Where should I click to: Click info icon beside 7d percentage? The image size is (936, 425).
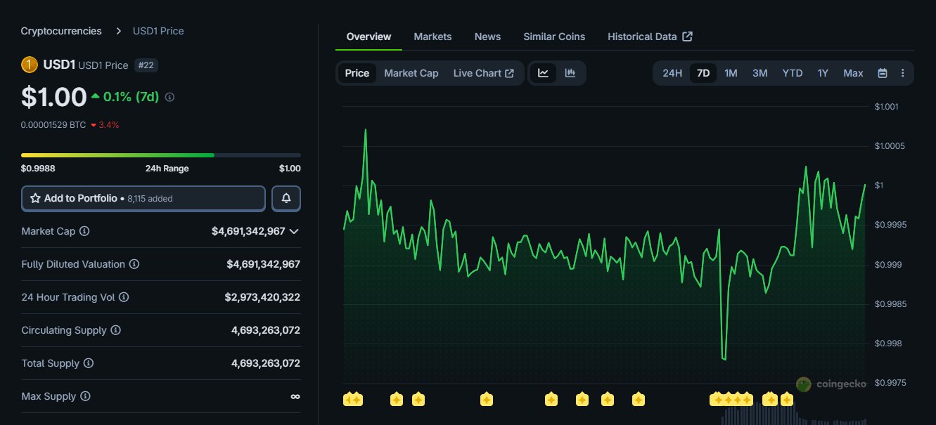169,98
